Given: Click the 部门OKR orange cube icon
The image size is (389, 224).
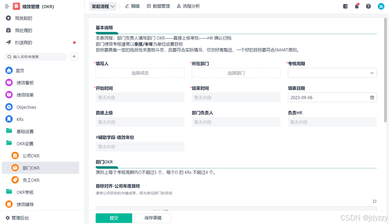Looking at the screenshot, I should [x=15, y=168].
